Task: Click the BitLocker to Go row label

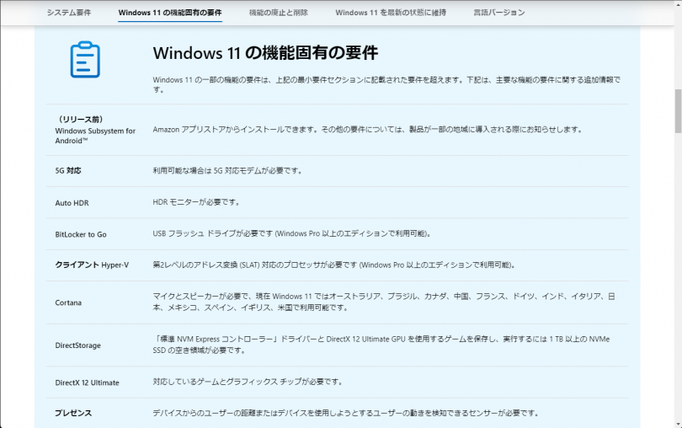Action: click(x=81, y=234)
